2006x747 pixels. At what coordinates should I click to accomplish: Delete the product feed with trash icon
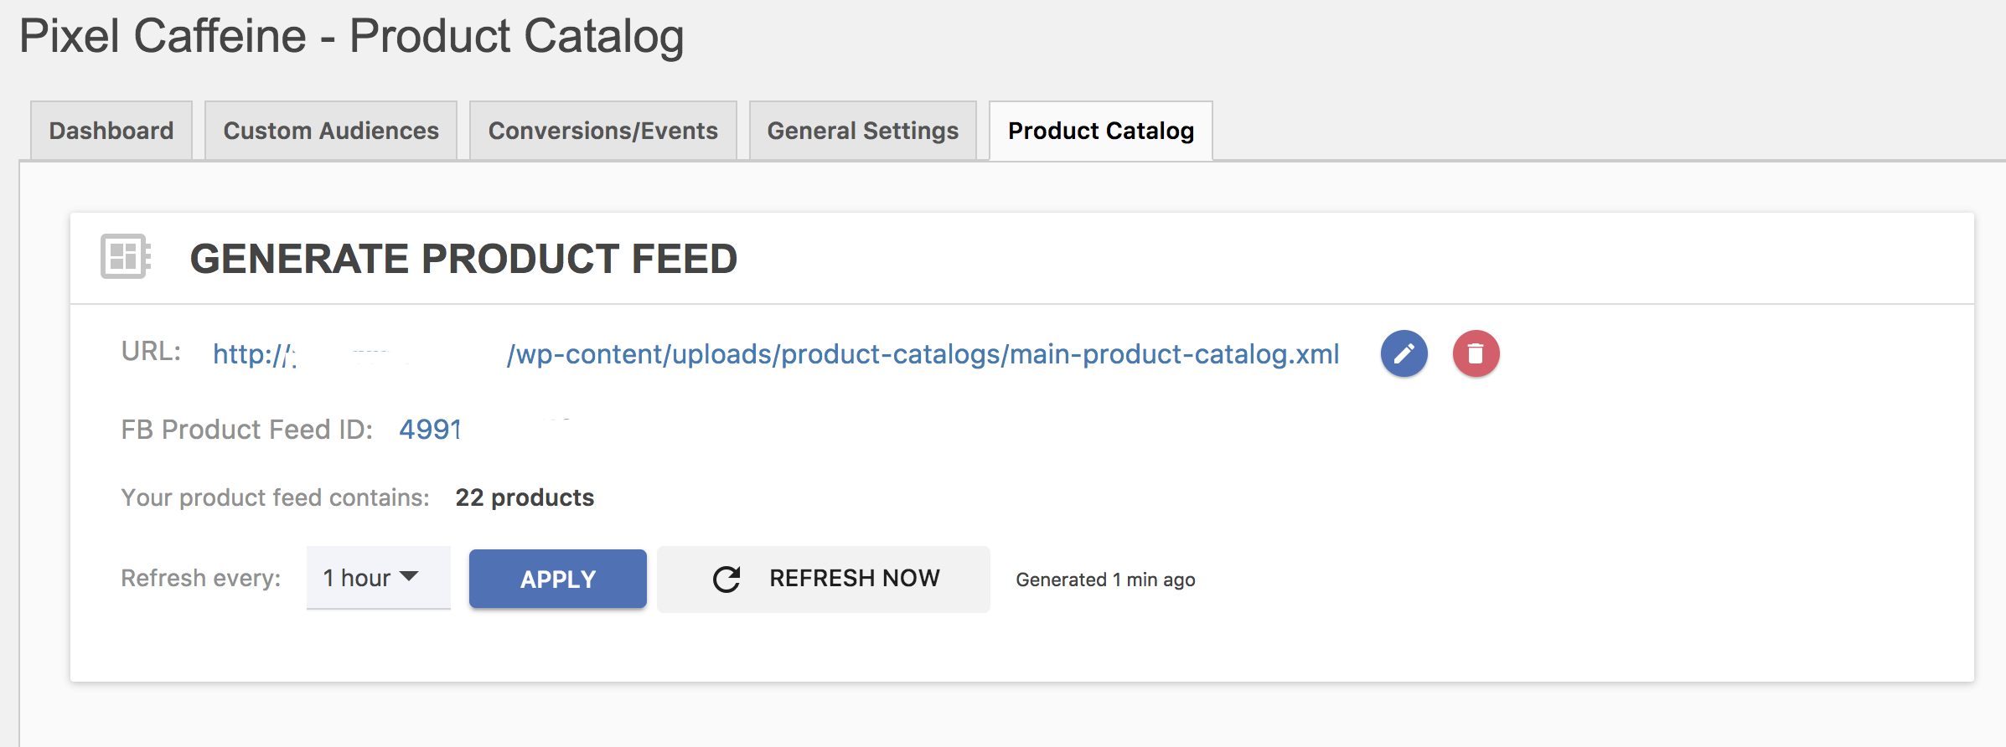[1476, 353]
